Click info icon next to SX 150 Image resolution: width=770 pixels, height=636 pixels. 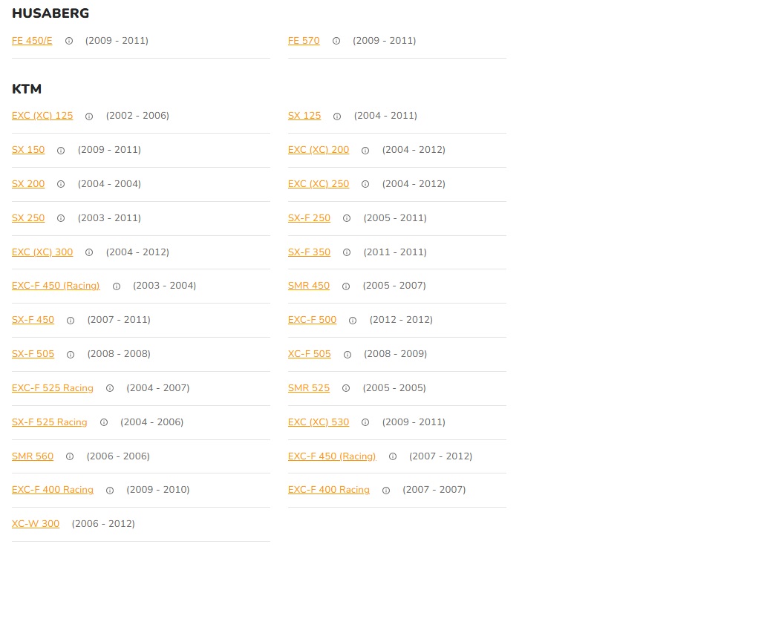(61, 151)
